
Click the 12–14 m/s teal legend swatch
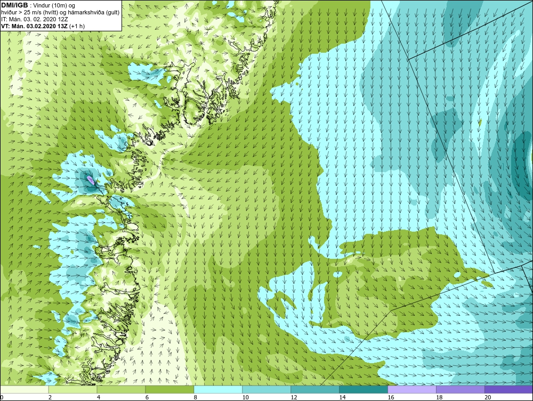315,389
